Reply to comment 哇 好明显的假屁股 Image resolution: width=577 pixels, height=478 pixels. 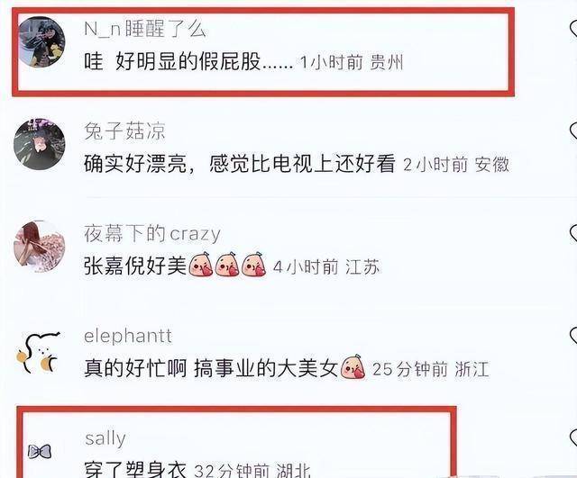click(188, 62)
